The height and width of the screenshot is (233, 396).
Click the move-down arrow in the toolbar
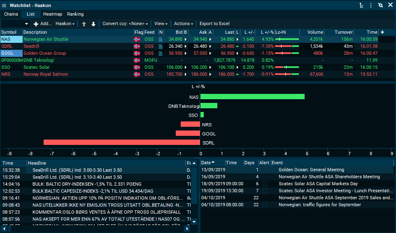93,24
